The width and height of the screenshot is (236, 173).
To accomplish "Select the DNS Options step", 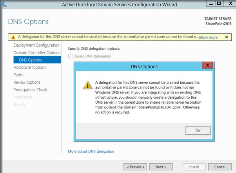I will (x=31, y=60).
